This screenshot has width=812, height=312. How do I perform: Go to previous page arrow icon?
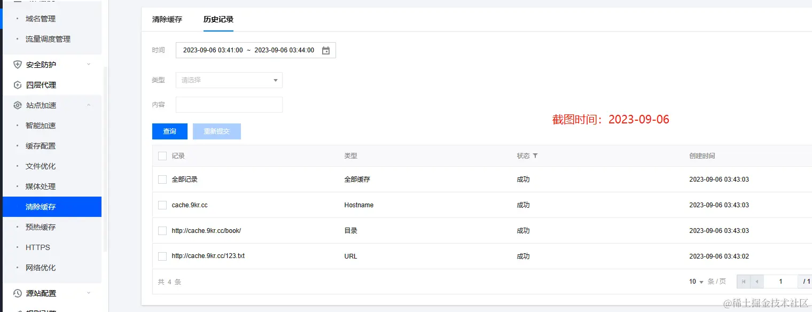pos(757,282)
